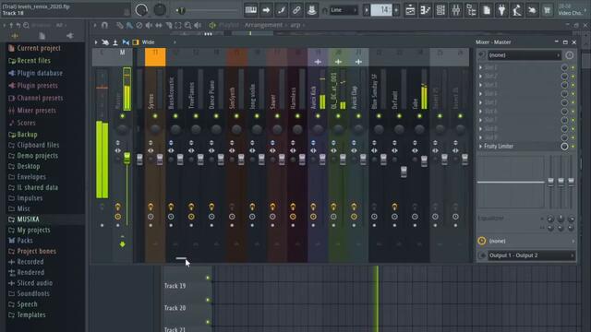The image size is (591, 332).
Task: Toggle Track 20 mute dot in playlist
Action: [207, 300]
